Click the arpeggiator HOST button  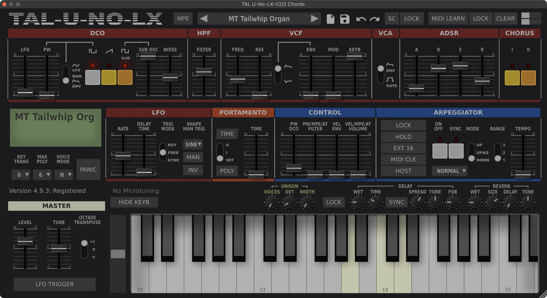coord(403,171)
